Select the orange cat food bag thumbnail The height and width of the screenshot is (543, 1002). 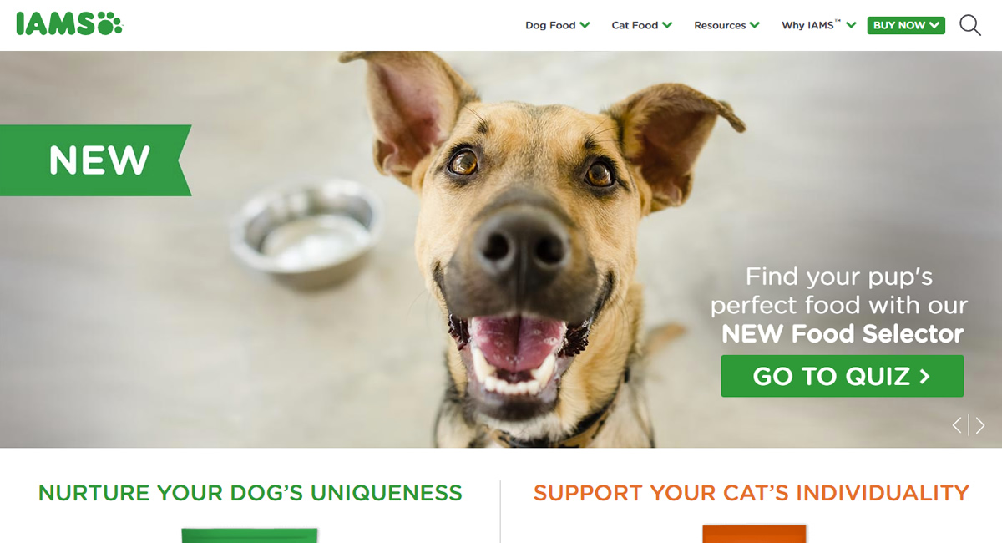(754, 534)
